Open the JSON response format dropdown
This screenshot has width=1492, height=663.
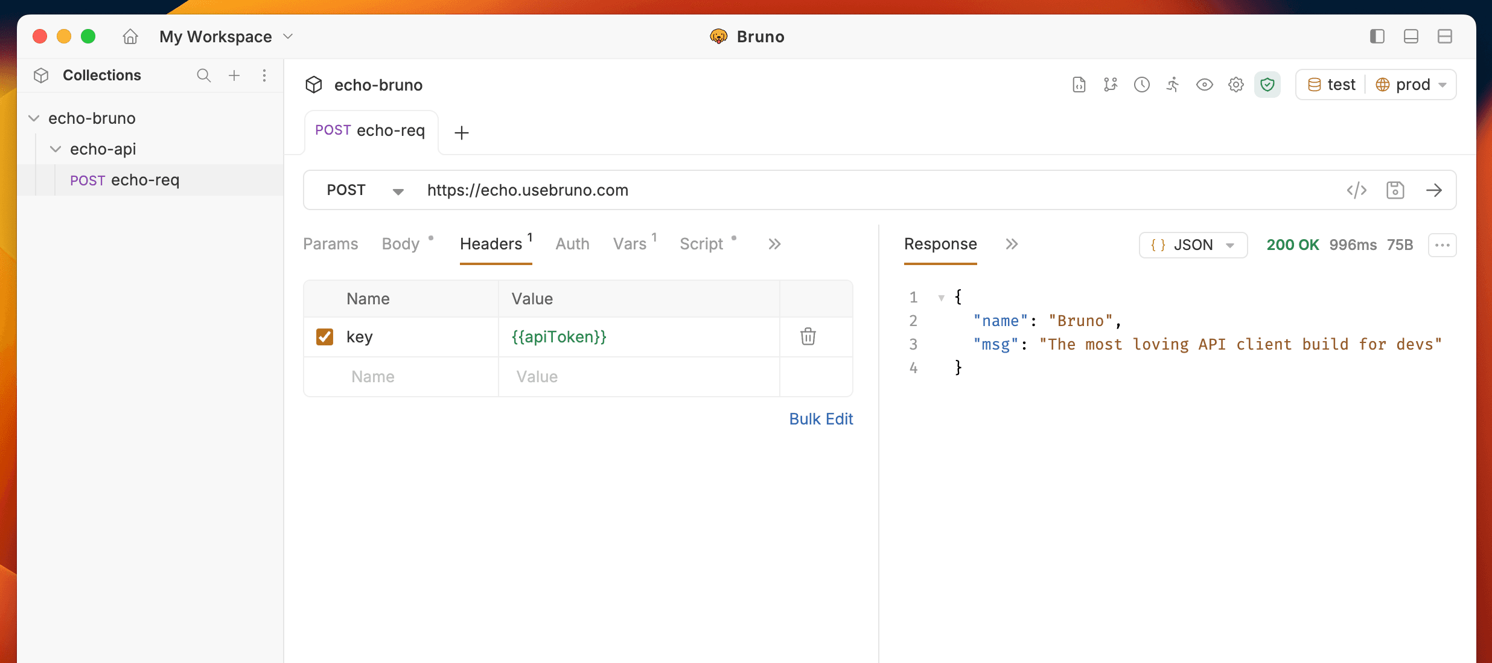pos(1193,245)
